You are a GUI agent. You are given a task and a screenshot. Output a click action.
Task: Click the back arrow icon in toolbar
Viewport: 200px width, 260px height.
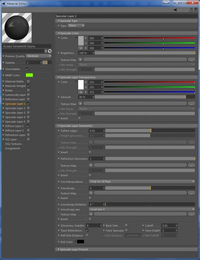click(x=175, y=10)
